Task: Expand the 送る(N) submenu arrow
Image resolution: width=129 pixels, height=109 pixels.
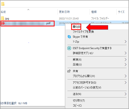Action: click(x=125, y=94)
